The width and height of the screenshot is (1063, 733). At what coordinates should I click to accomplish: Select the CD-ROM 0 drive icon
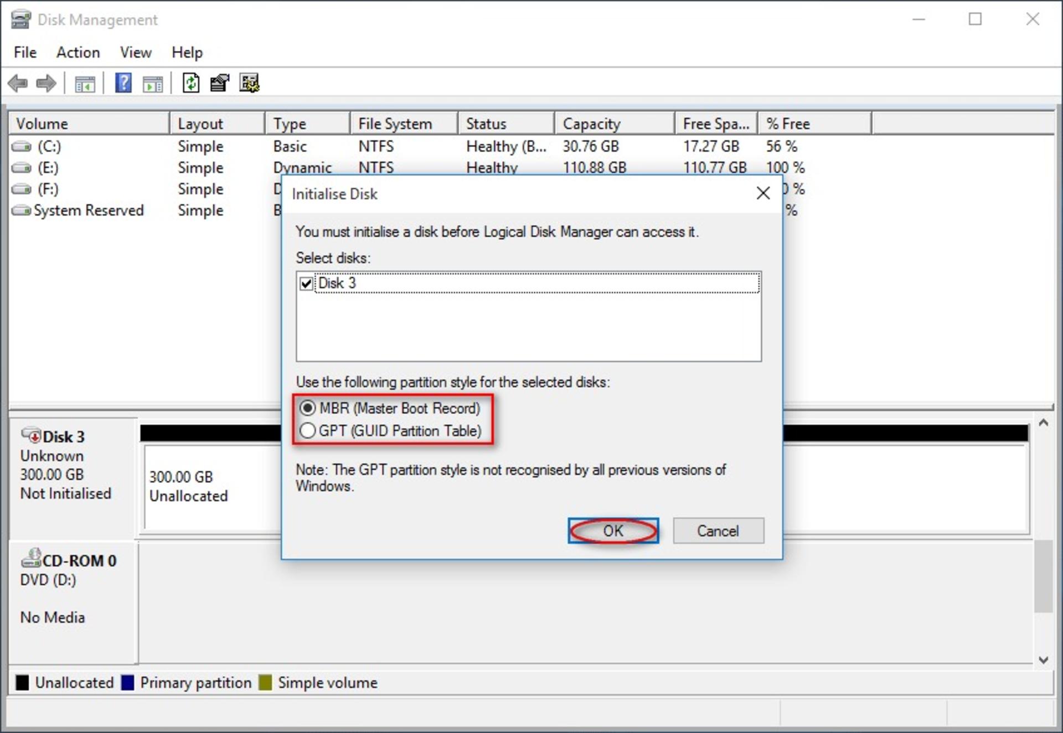coord(31,558)
